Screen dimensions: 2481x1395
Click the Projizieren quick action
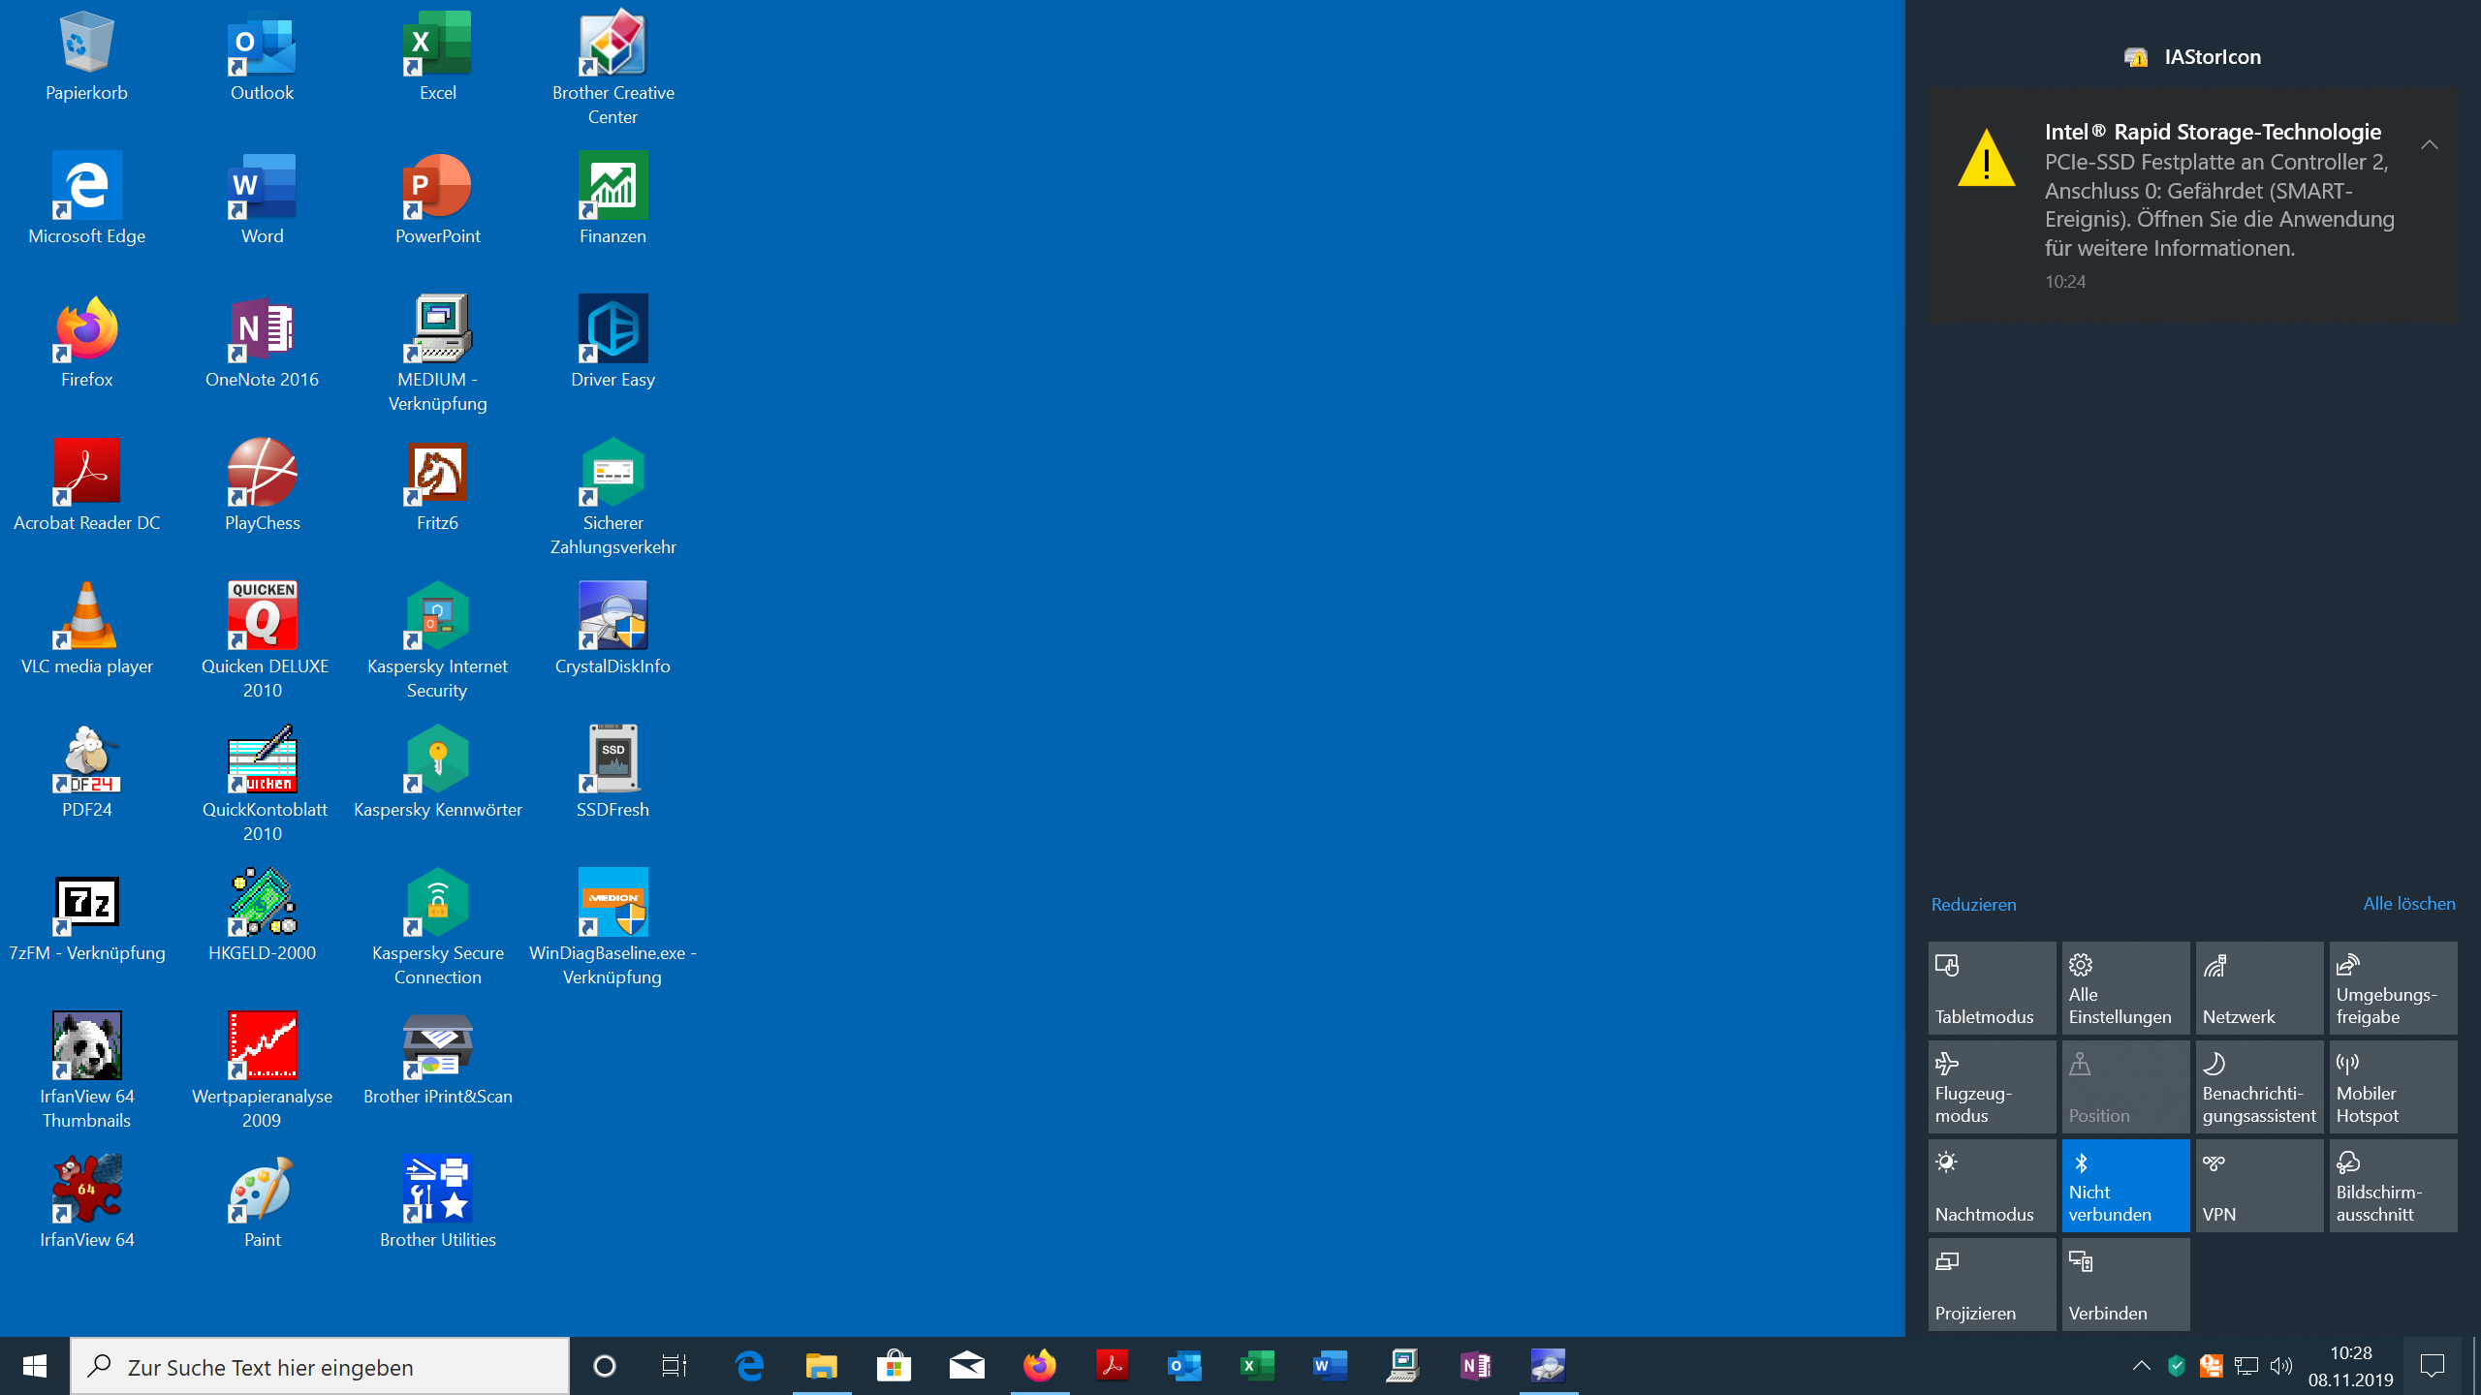click(1992, 1285)
